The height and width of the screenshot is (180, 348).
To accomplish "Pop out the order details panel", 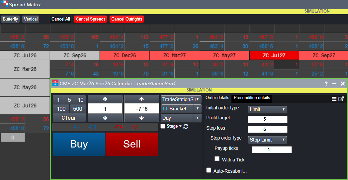I will [341, 98].
